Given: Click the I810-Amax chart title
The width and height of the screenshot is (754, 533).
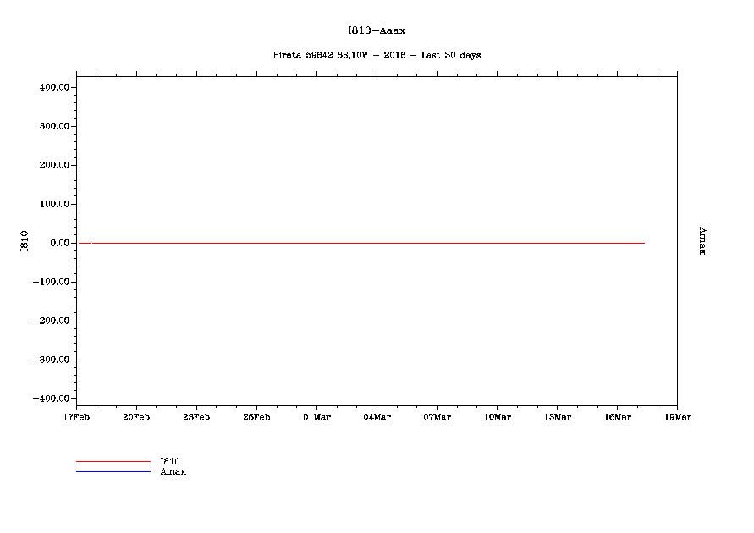Looking at the screenshot, I should [377, 30].
